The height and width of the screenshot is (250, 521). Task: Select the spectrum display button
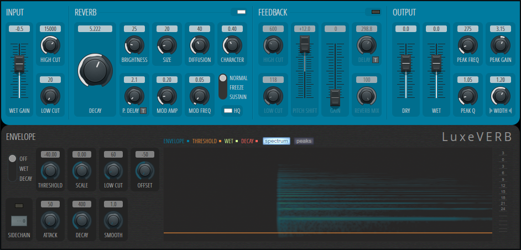coord(276,141)
